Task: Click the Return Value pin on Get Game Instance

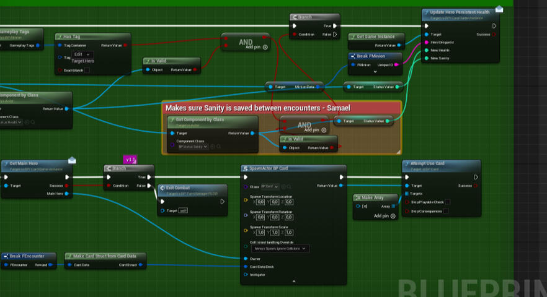Action: (x=399, y=45)
